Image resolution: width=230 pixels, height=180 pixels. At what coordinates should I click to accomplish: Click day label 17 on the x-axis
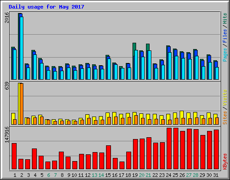coord(121,175)
